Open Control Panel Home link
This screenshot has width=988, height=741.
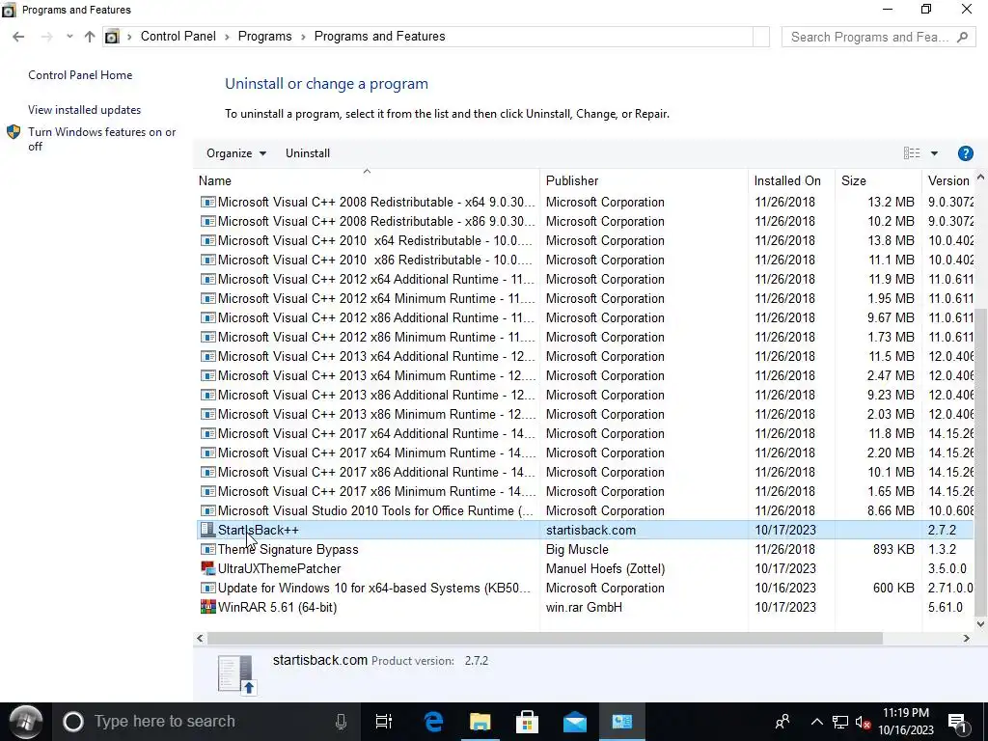tap(80, 75)
